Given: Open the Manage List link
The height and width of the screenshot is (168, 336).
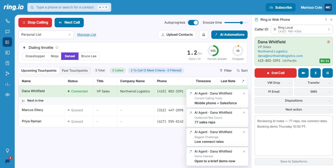Looking at the screenshot, I should 87,35.
